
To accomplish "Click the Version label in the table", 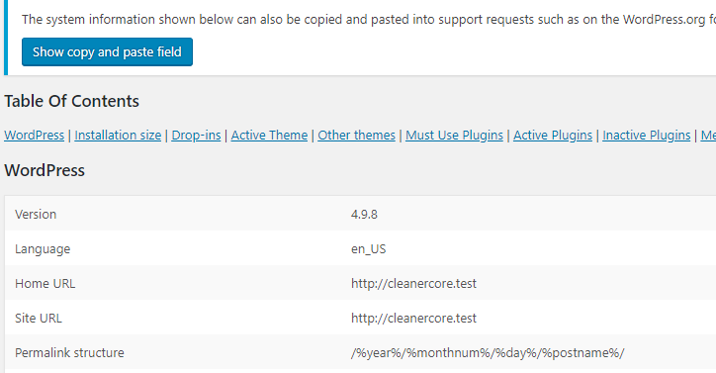I will (x=36, y=215).
